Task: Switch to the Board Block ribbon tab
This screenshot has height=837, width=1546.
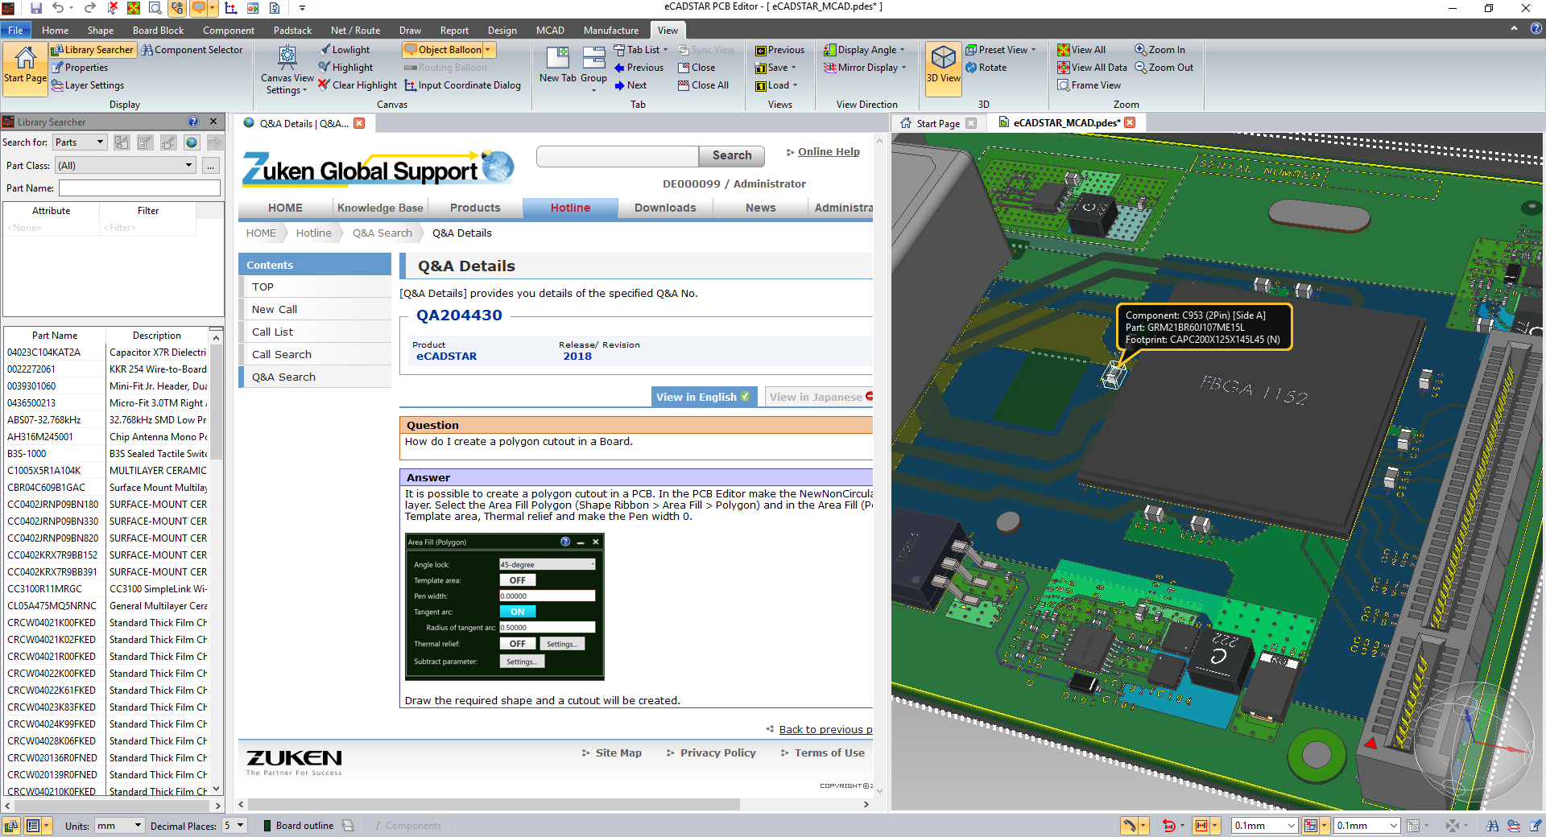Action: tap(158, 31)
